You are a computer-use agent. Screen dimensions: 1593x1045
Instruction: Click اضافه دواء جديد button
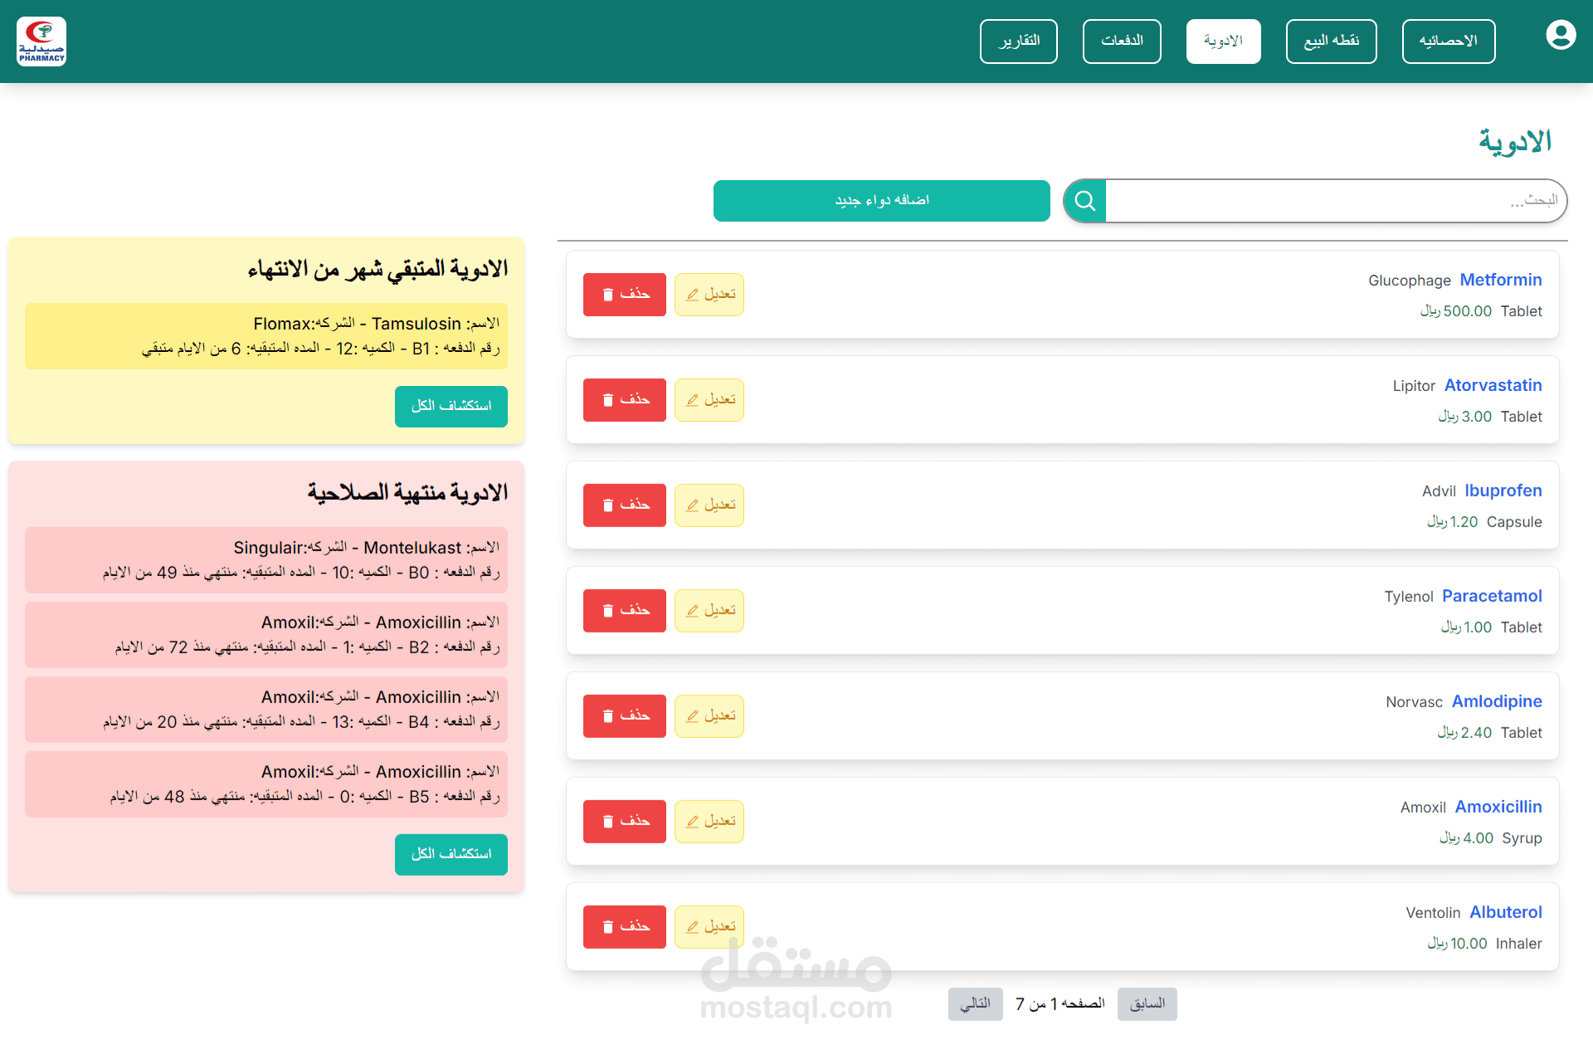[x=882, y=201]
